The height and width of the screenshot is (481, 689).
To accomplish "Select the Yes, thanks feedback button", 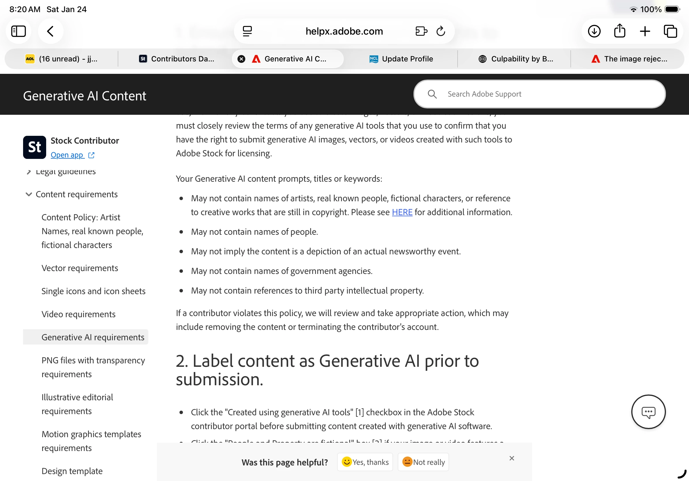I will [365, 462].
